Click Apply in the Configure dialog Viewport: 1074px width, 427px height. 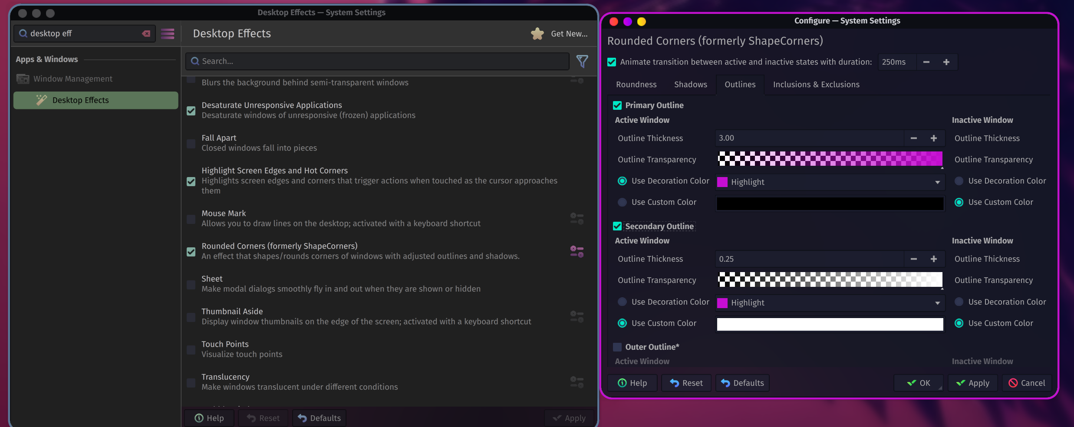click(x=972, y=383)
